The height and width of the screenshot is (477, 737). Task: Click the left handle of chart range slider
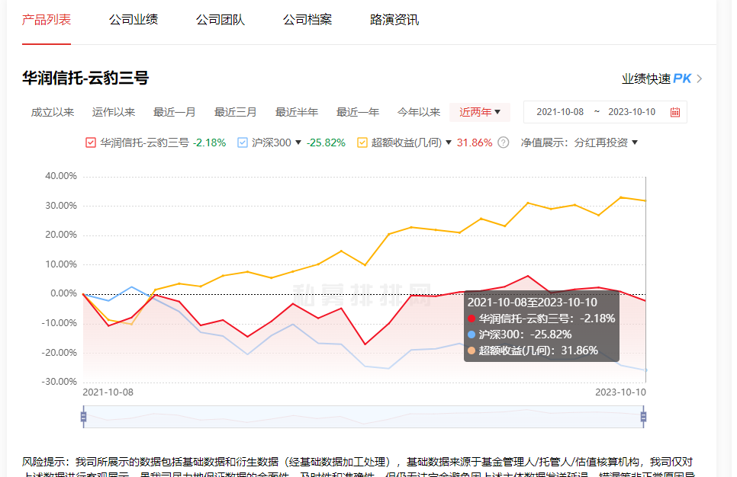84,417
